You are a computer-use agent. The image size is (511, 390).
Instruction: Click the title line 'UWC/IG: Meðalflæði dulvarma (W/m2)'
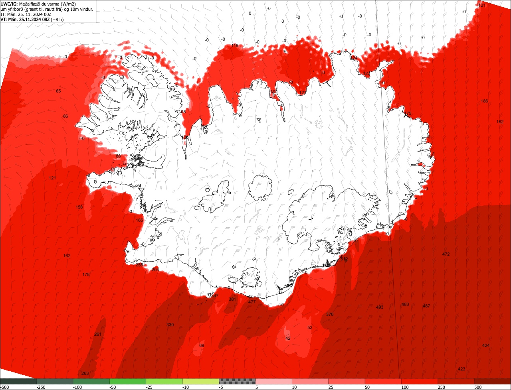pos(38,4)
